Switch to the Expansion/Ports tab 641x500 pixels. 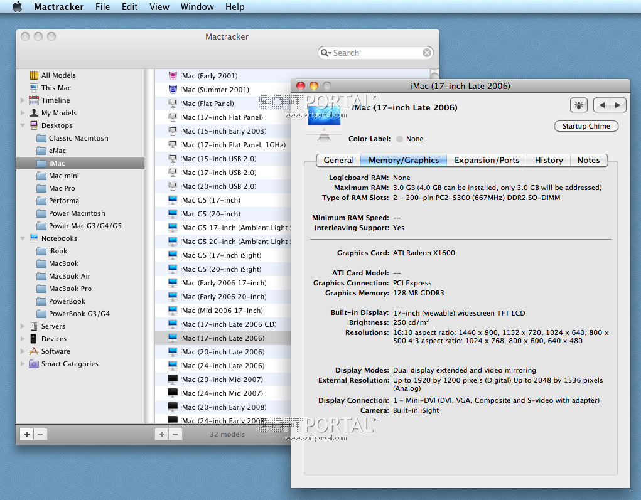(487, 160)
